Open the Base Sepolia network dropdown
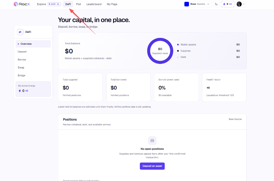The height and width of the screenshot is (181, 274). [x=198, y=4]
